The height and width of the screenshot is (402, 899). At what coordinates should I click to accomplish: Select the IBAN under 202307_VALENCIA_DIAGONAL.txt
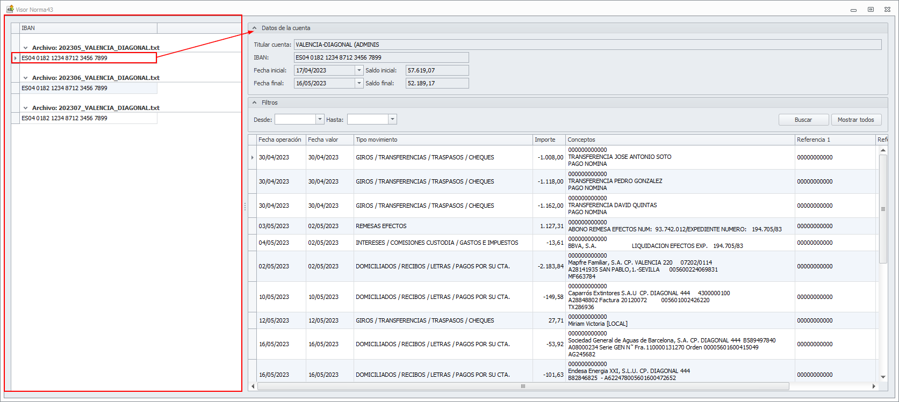64,118
